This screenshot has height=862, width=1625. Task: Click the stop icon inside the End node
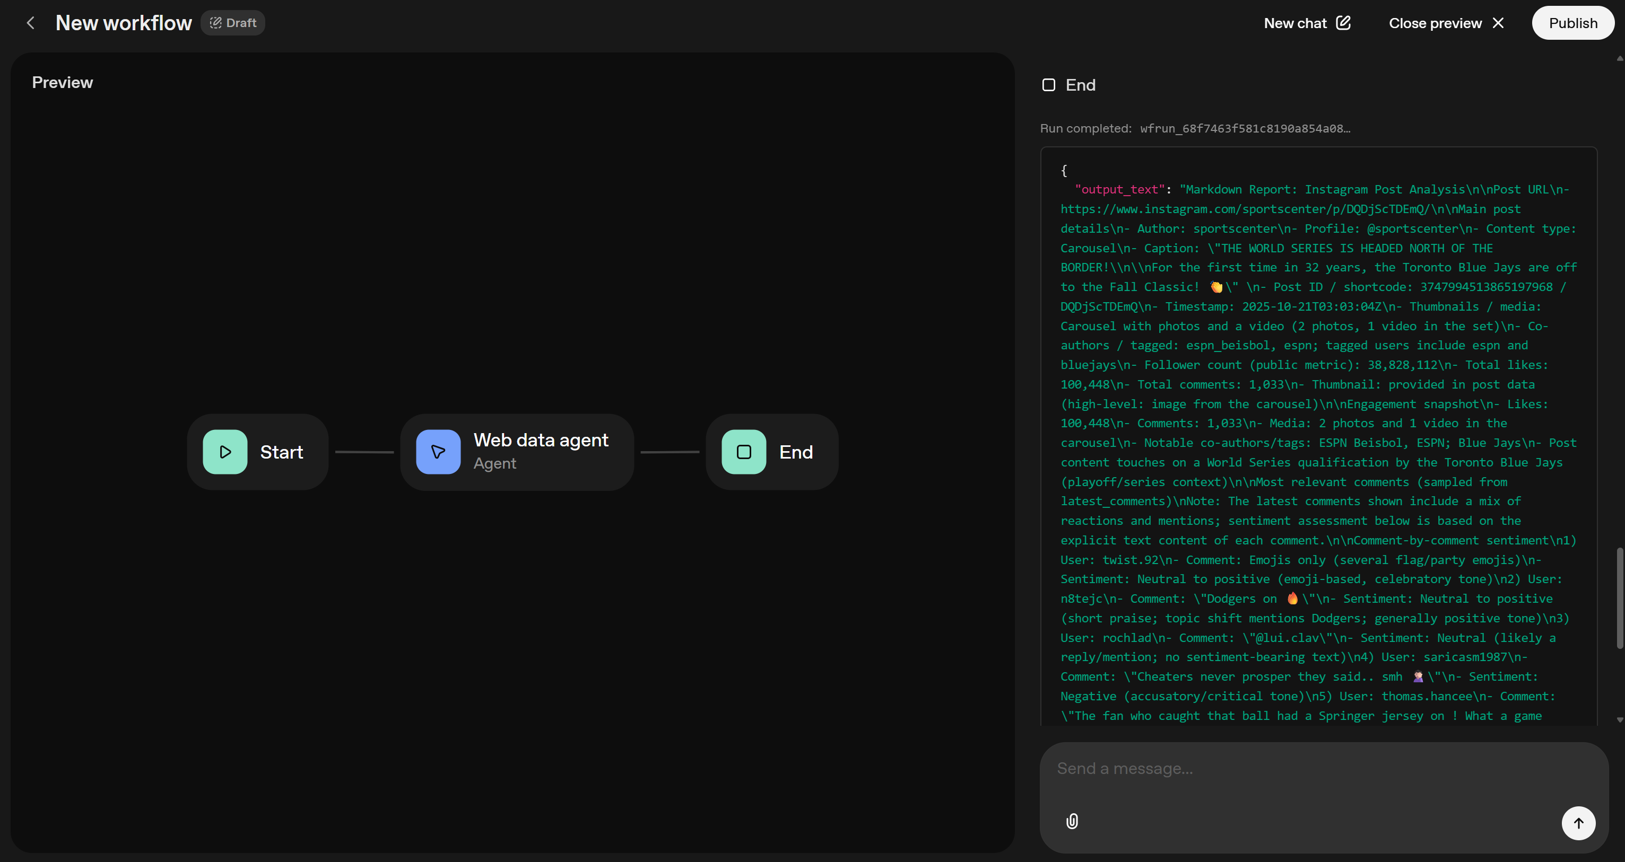(743, 452)
